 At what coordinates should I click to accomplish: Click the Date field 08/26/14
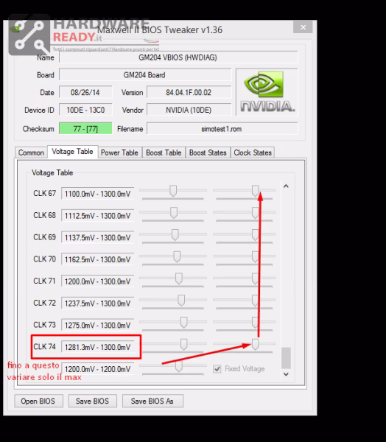tap(85, 93)
